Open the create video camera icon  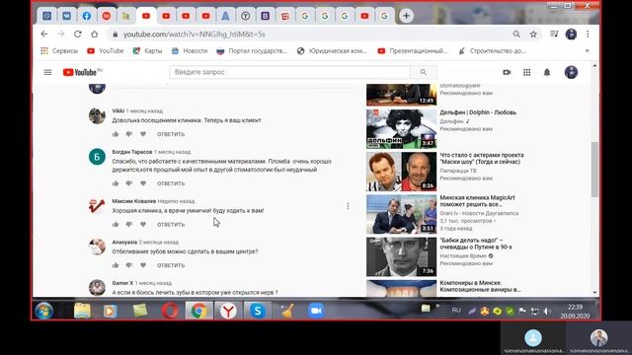pyautogui.click(x=507, y=72)
